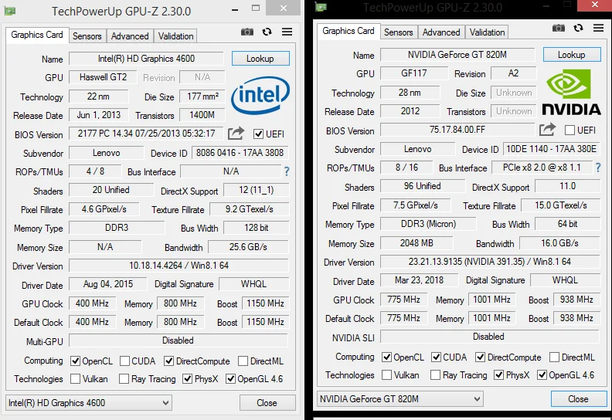The width and height of the screenshot is (612, 420).
Task: Click the Close button in the NVIDIA window
Action: tap(579, 399)
